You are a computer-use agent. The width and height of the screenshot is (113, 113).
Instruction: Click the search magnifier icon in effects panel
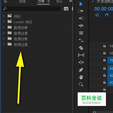[x=5, y=9]
